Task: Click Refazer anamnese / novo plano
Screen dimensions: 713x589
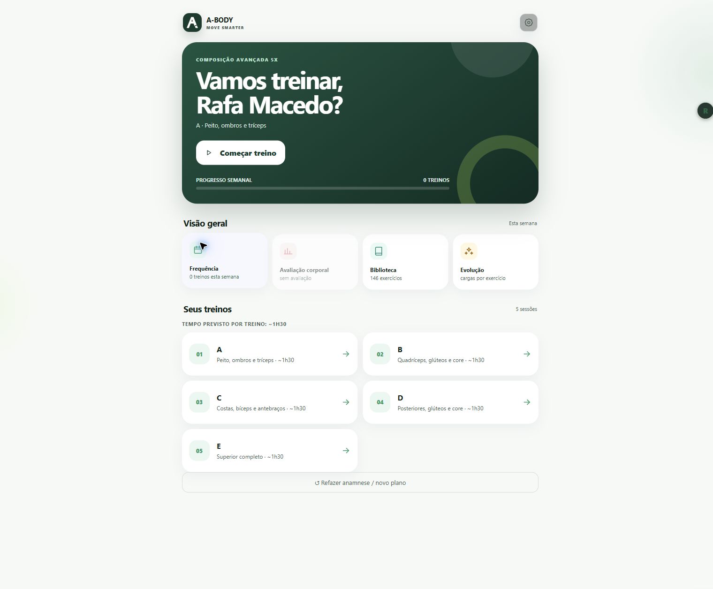Action: [x=360, y=483]
